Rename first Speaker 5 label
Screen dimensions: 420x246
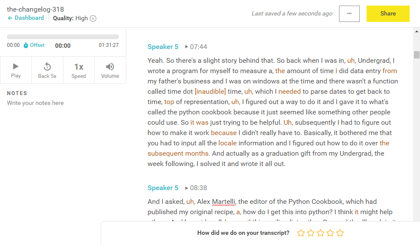[x=163, y=47]
